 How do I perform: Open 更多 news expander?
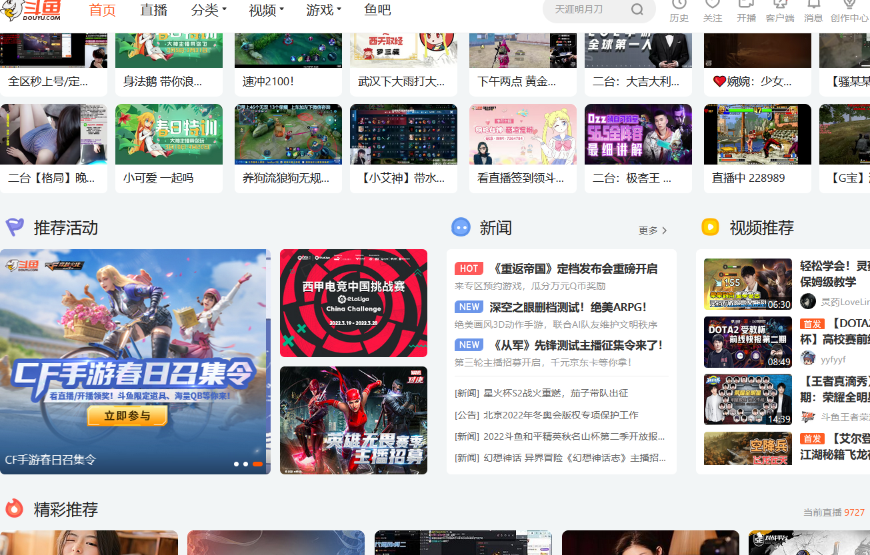[653, 230]
